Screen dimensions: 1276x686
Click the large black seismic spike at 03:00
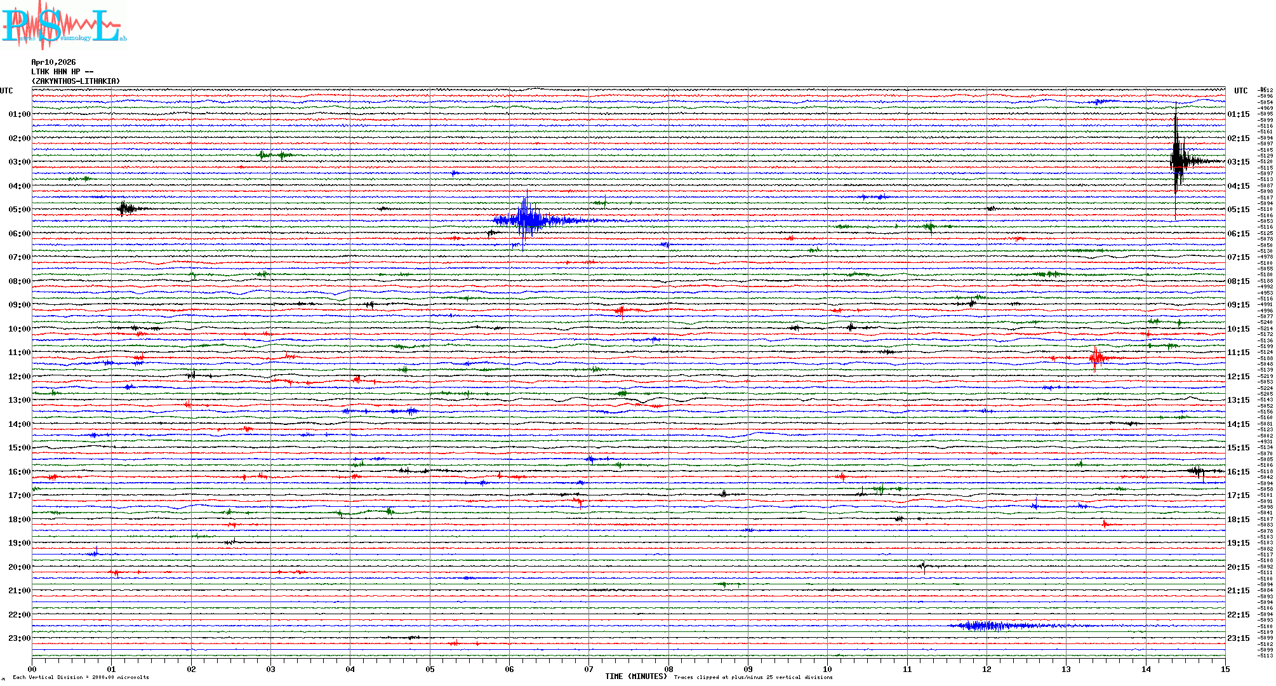(x=1177, y=161)
